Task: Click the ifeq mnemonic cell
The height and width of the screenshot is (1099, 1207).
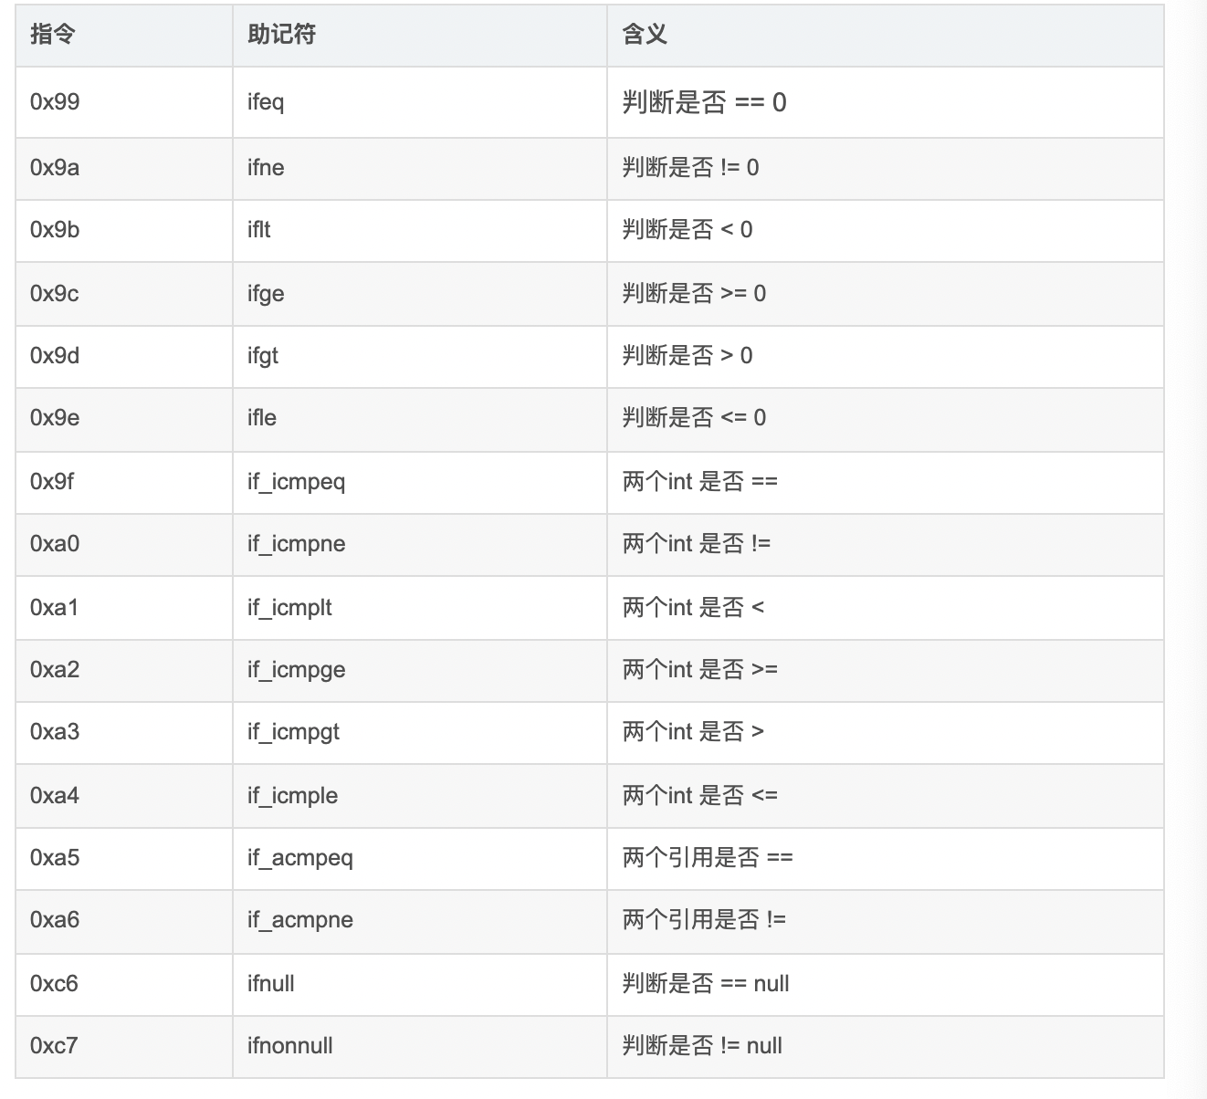Action: (420, 102)
